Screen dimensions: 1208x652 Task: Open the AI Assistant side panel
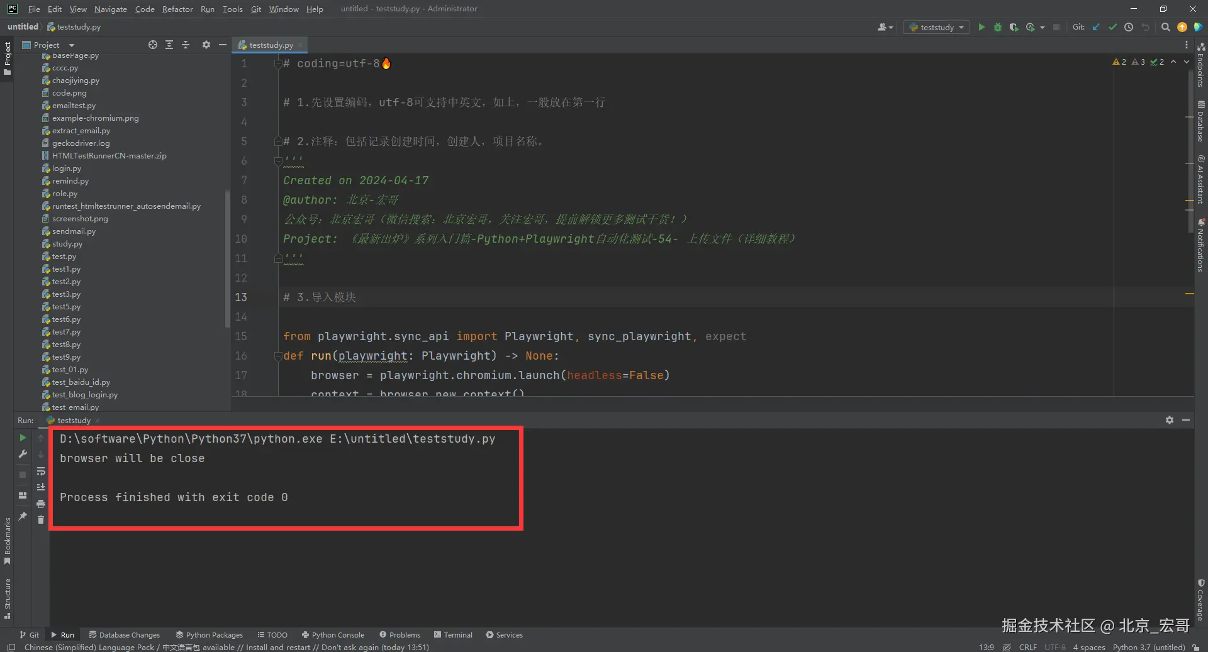coord(1201,179)
